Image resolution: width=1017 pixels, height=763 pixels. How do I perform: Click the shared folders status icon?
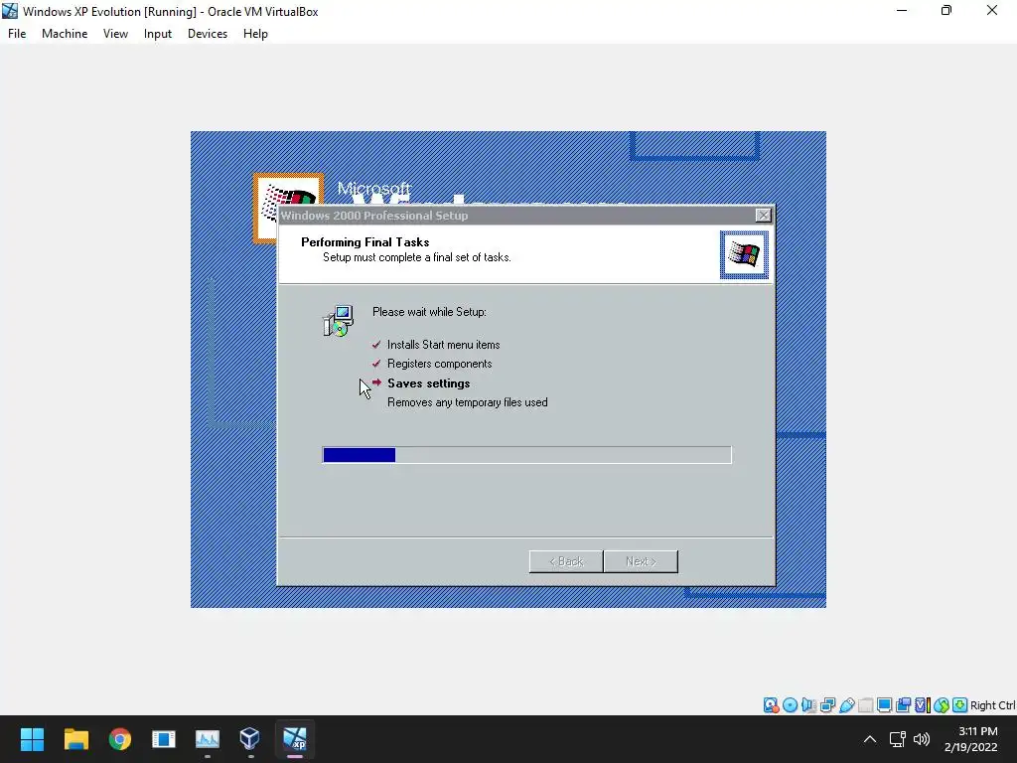click(x=865, y=705)
